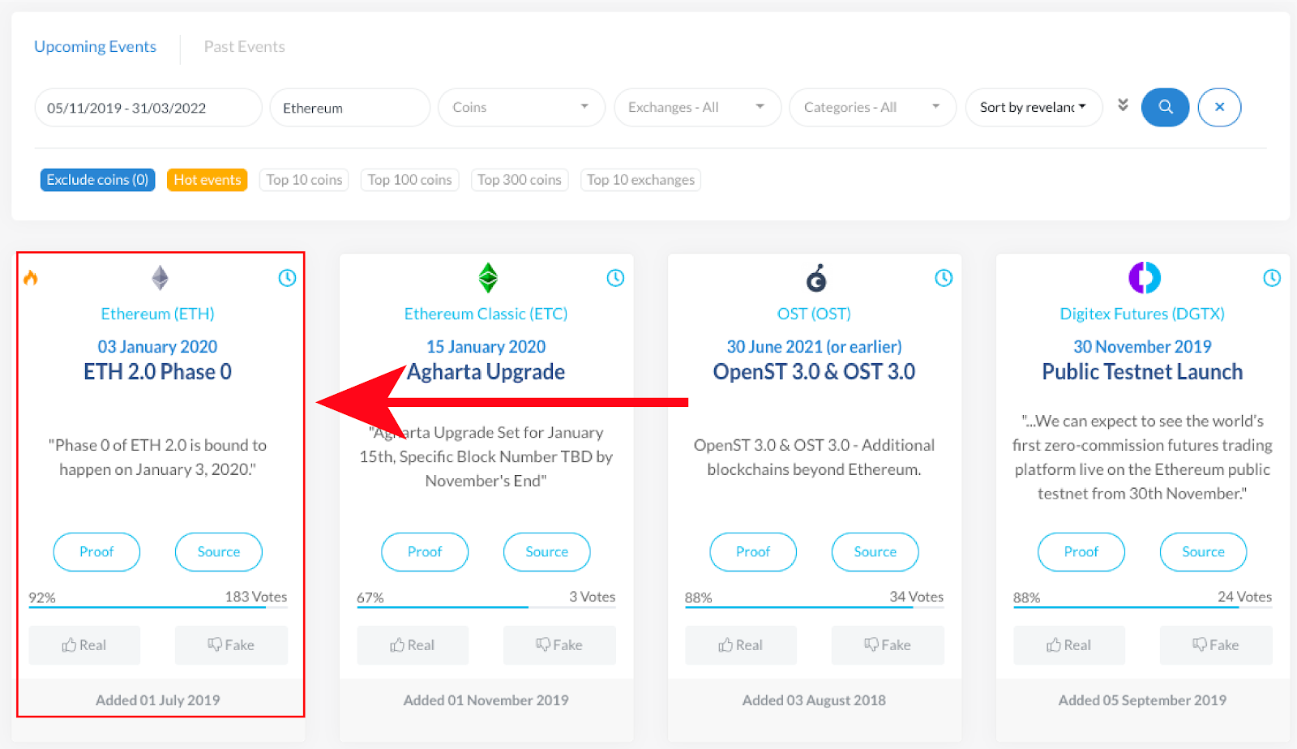Click the clock icon on OST card

(x=944, y=278)
